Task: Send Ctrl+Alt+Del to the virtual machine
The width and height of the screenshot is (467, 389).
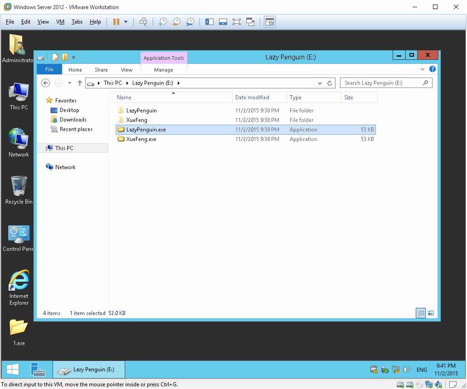Action: click(143, 22)
